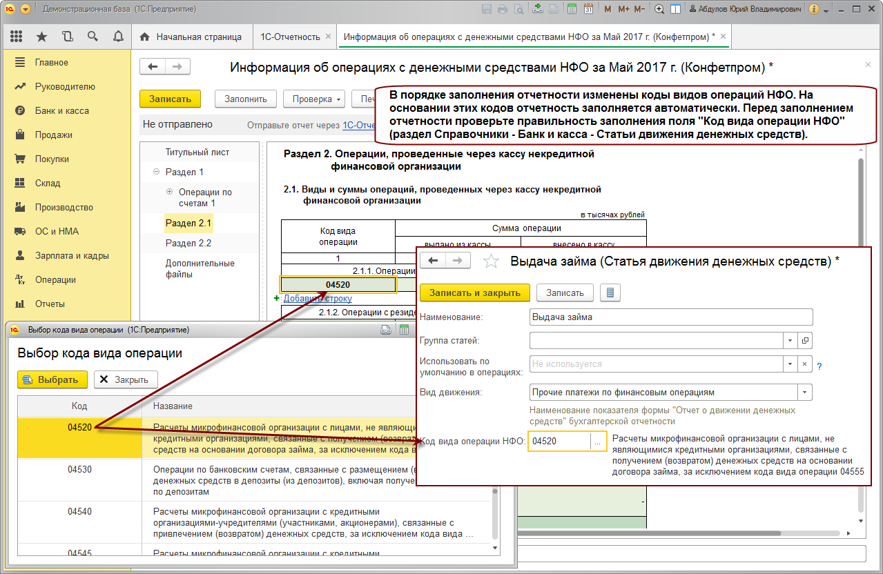Open the Вид движения dropdown
883x574 pixels.
tap(804, 393)
